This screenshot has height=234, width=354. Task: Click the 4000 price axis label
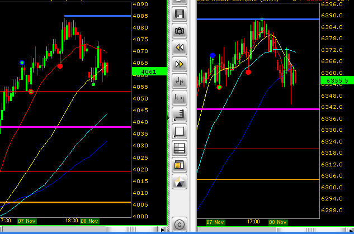[x=140, y=217]
